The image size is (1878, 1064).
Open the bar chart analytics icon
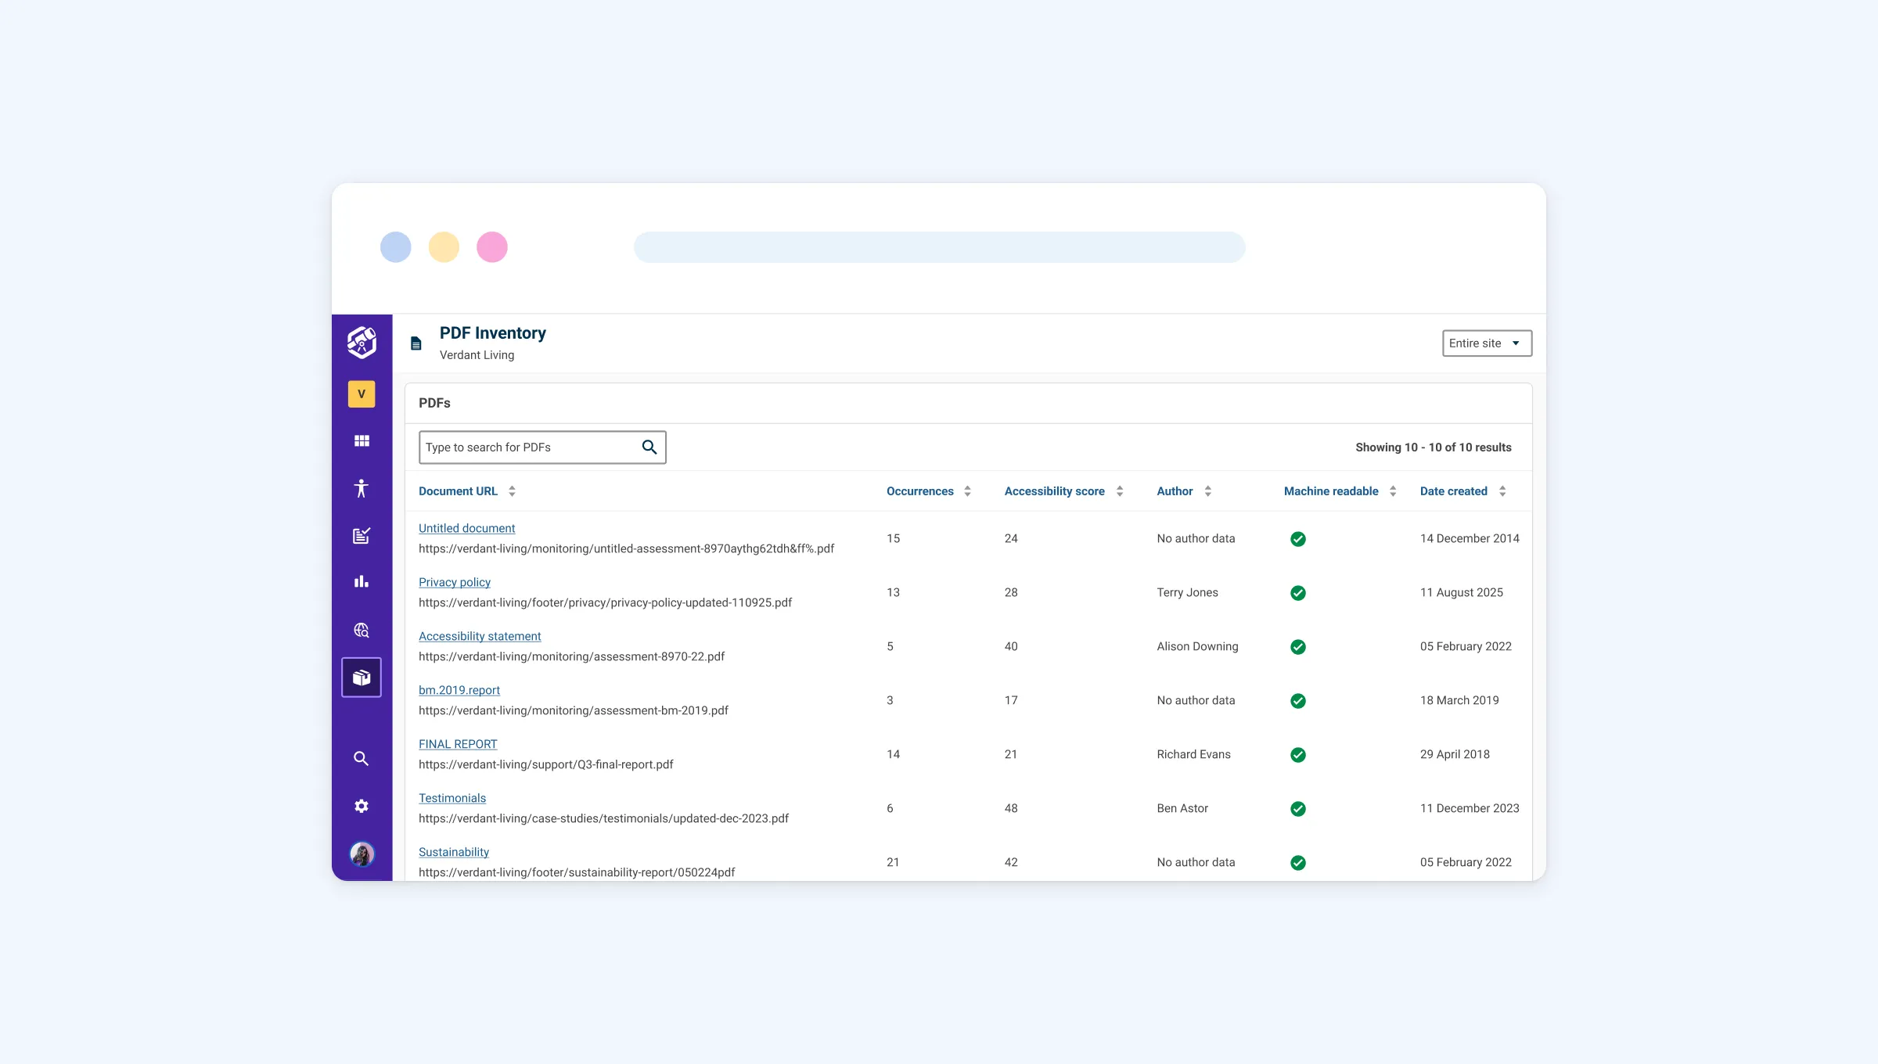[x=362, y=582]
